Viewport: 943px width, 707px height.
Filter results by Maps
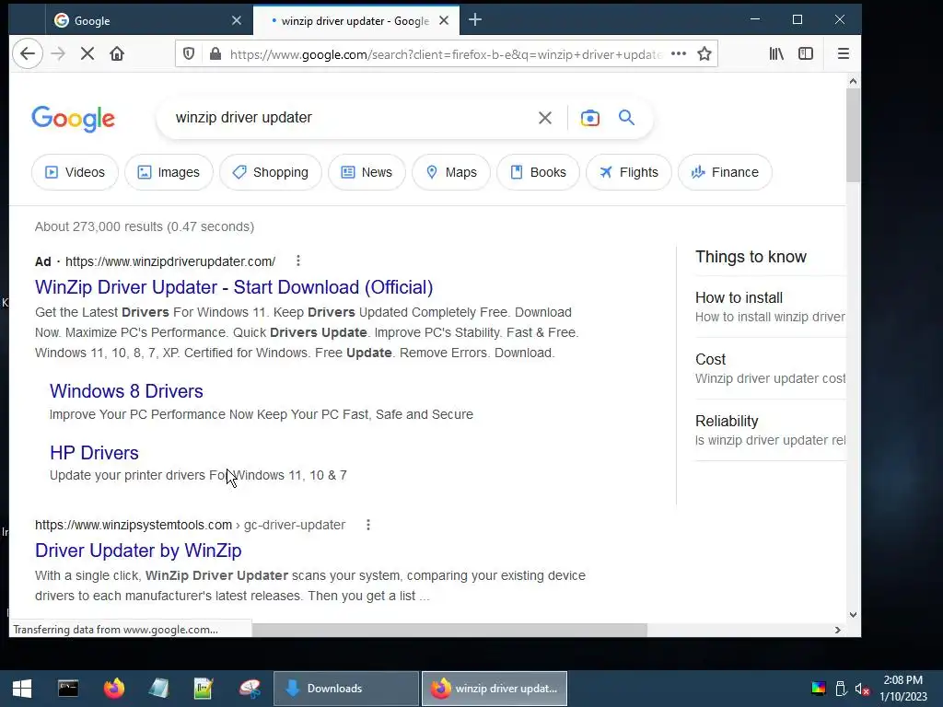click(451, 172)
